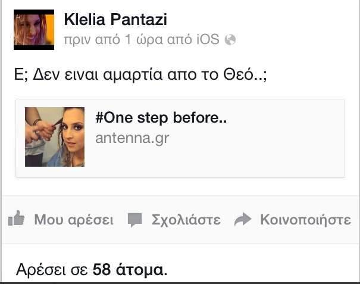The image size is (360, 284).
Task: Click the iOS source link
Action: [x=208, y=39]
